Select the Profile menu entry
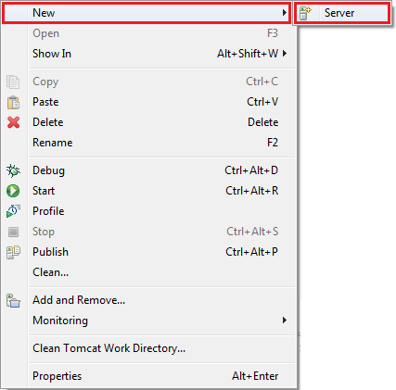Viewport: 396px width, 390px height. tap(148, 211)
